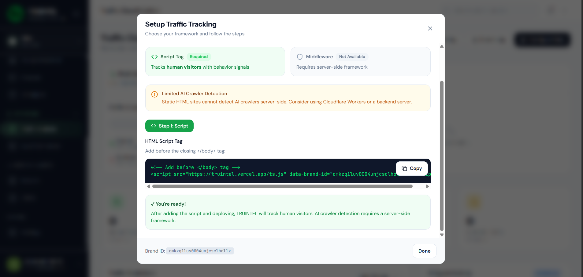
Task: Close the Setup Traffic Tracking dialog
Action: [x=430, y=28]
